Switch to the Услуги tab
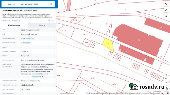The width and height of the screenshot is (170, 95). pos(42,25)
